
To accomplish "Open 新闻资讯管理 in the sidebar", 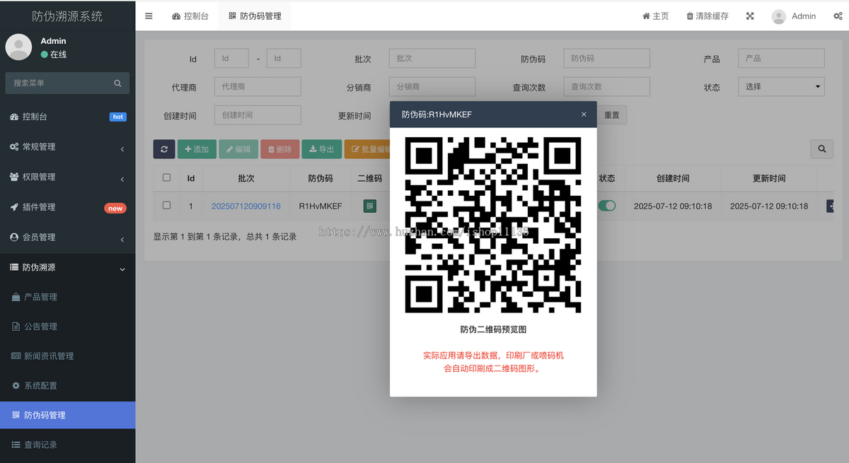I will [67, 356].
